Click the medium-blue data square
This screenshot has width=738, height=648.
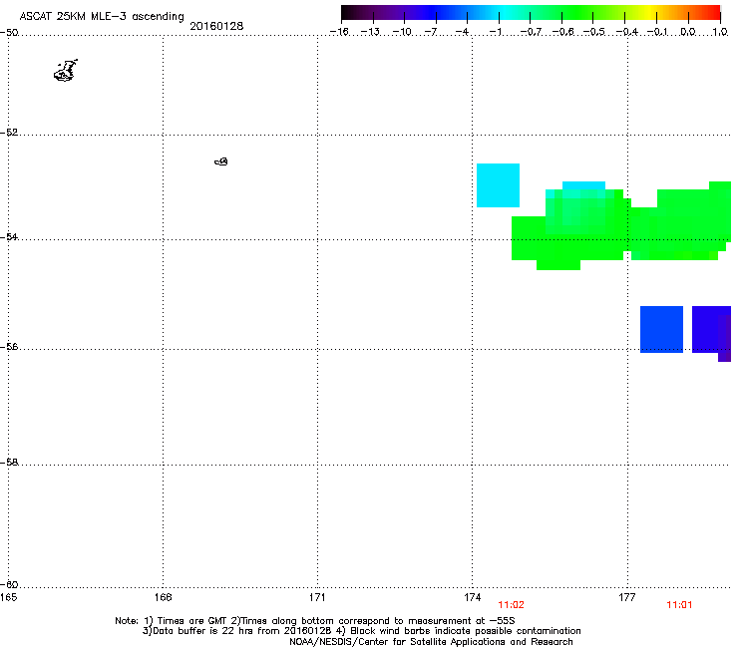pyautogui.click(x=661, y=329)
